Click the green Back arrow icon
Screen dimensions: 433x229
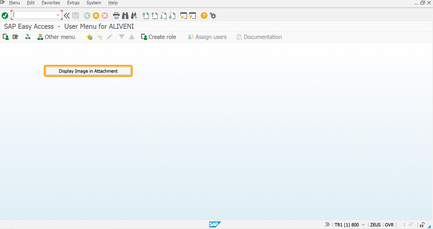[87, 16]
